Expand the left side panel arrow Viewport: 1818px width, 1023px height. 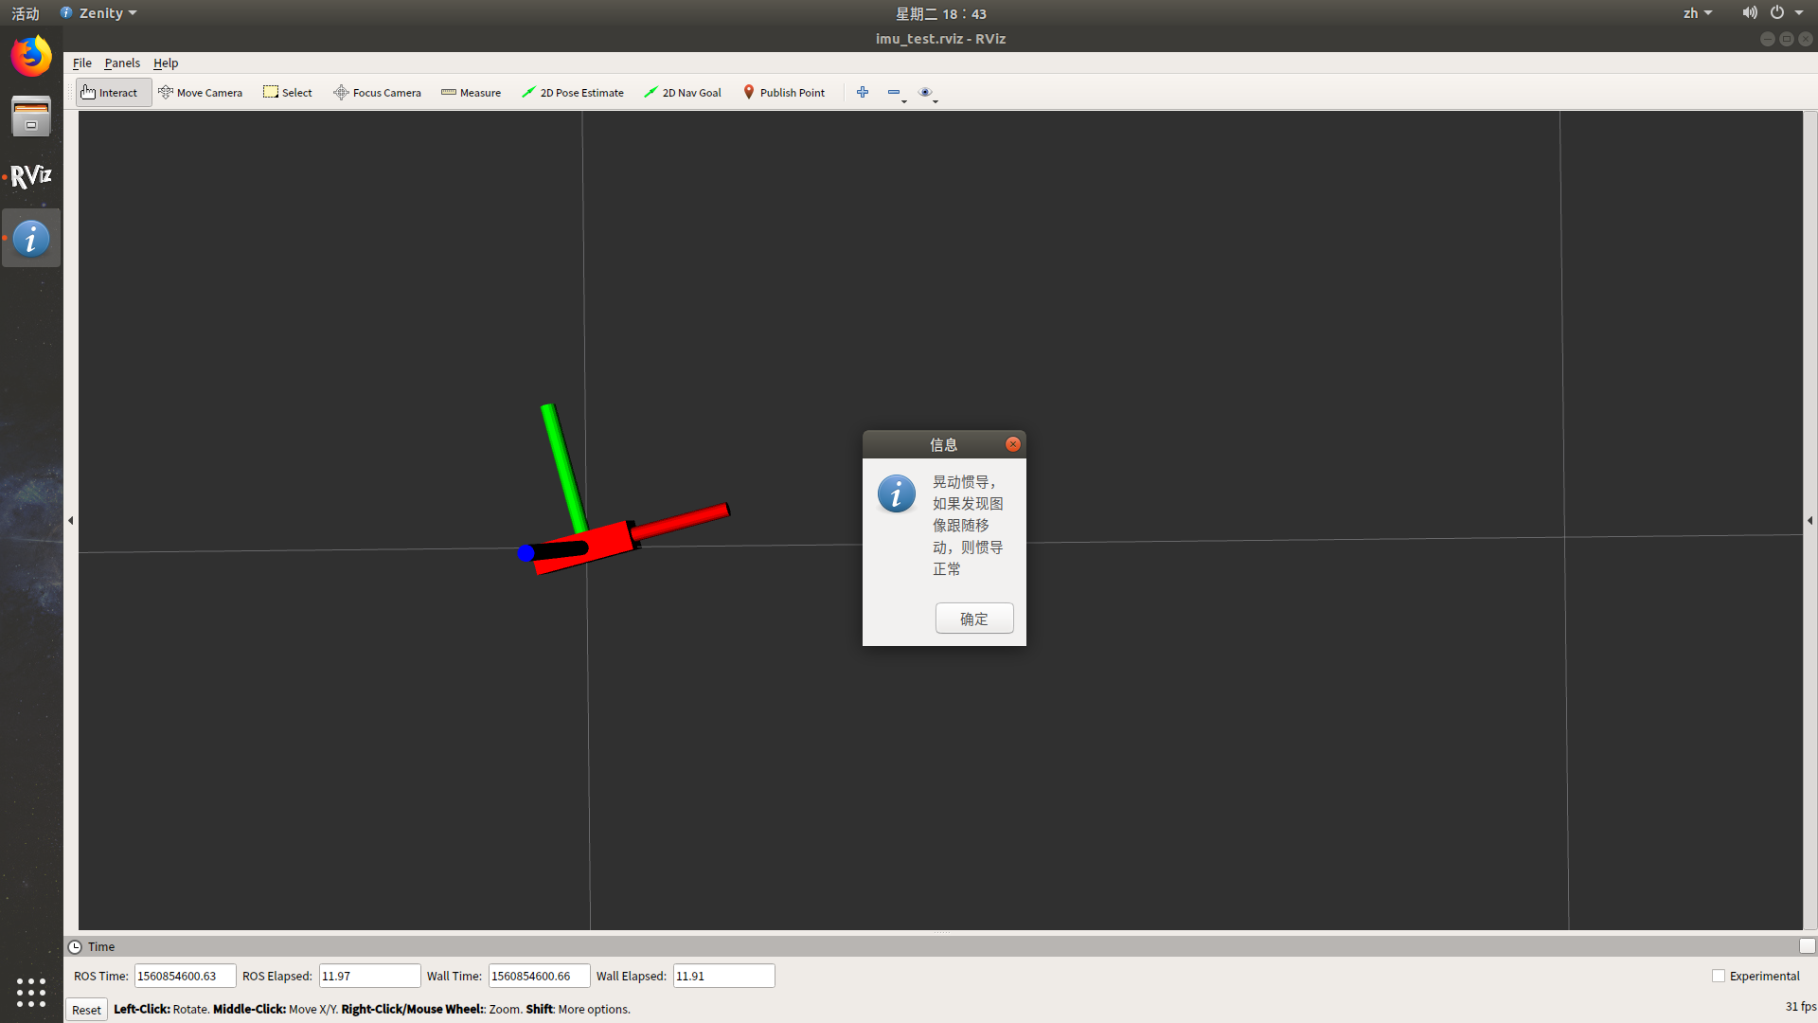click(x=71, y=520)
